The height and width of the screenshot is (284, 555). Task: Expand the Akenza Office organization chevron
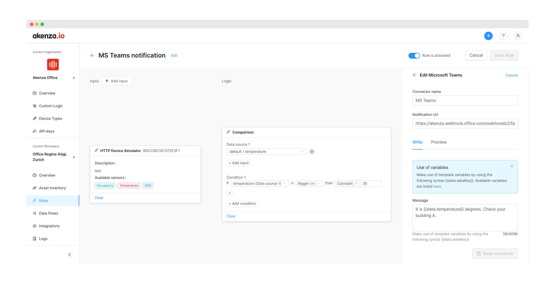(x=74, y=78)
